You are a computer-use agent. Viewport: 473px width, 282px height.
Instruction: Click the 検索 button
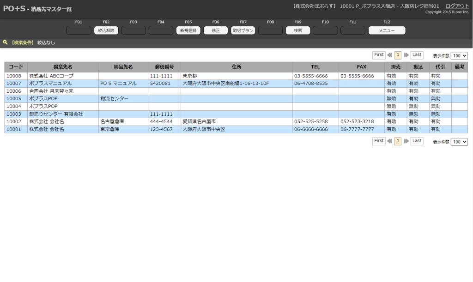[298, 30]
